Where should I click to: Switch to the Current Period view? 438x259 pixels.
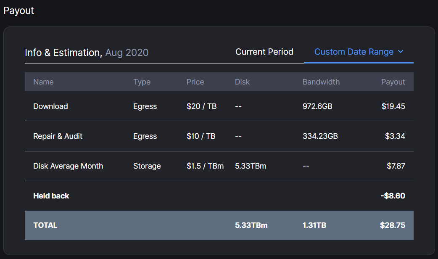(264, 52)
